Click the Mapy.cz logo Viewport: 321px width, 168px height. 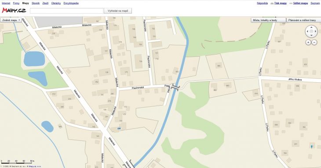14,11
